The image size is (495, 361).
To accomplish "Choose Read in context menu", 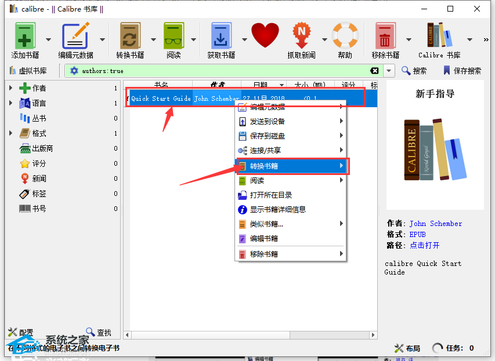I will (x=291, y=180).
